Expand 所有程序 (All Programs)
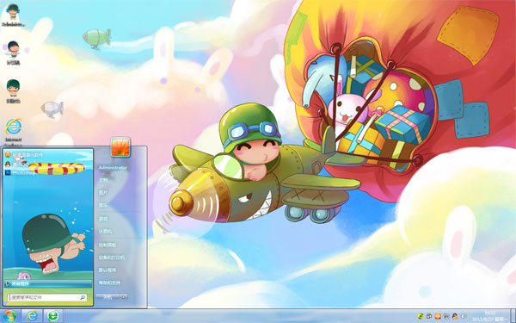This screenshot has width=516, height=323. pyautogui.click(x=48, y=283)
